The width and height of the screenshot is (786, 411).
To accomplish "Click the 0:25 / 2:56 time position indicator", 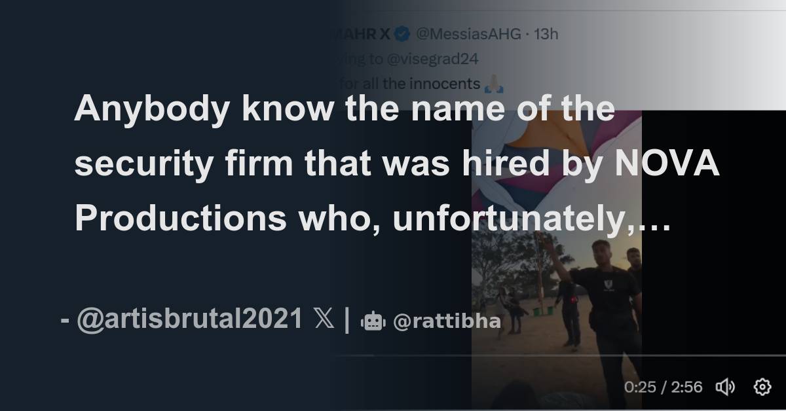I will click(664, 387).
